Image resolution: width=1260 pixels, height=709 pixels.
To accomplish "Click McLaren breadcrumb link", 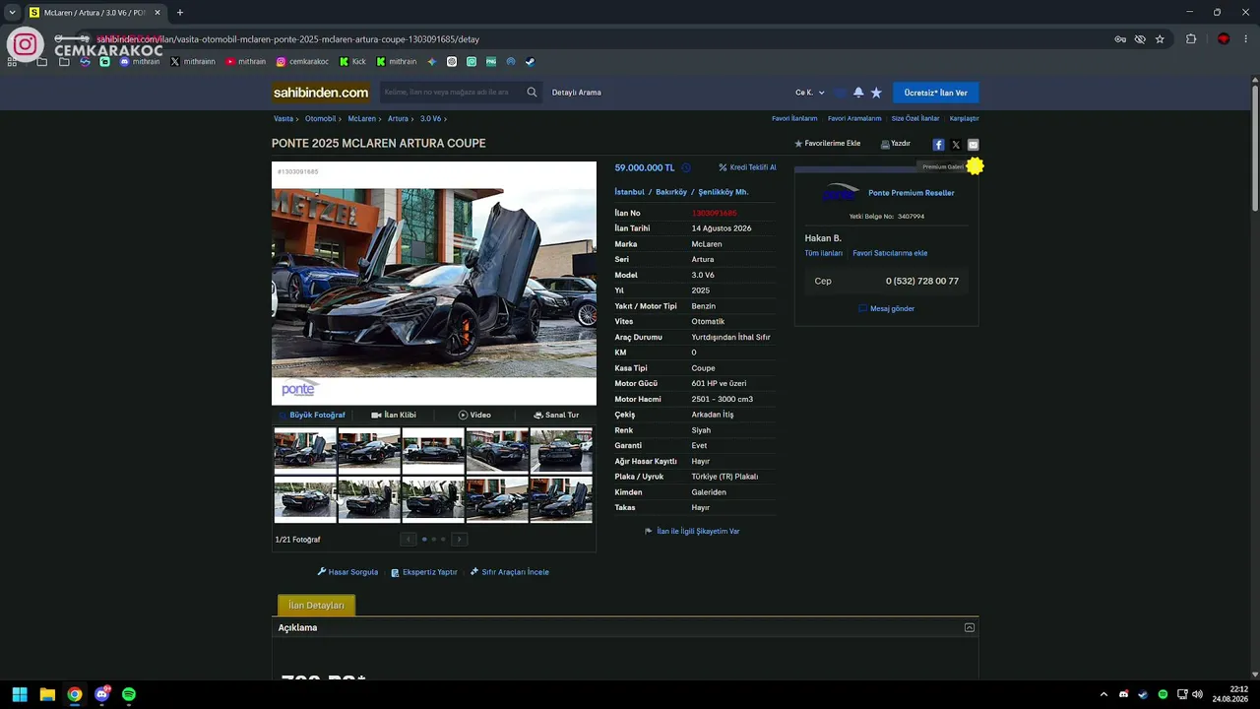I will click(361, 118).
